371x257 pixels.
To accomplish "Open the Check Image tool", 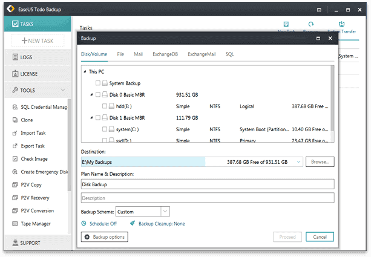I will [34, 159].
